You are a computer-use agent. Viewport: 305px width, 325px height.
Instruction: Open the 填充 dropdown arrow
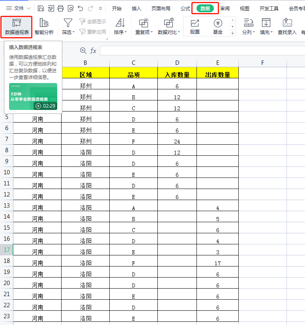pyautogui.click(x=271, y=32)
